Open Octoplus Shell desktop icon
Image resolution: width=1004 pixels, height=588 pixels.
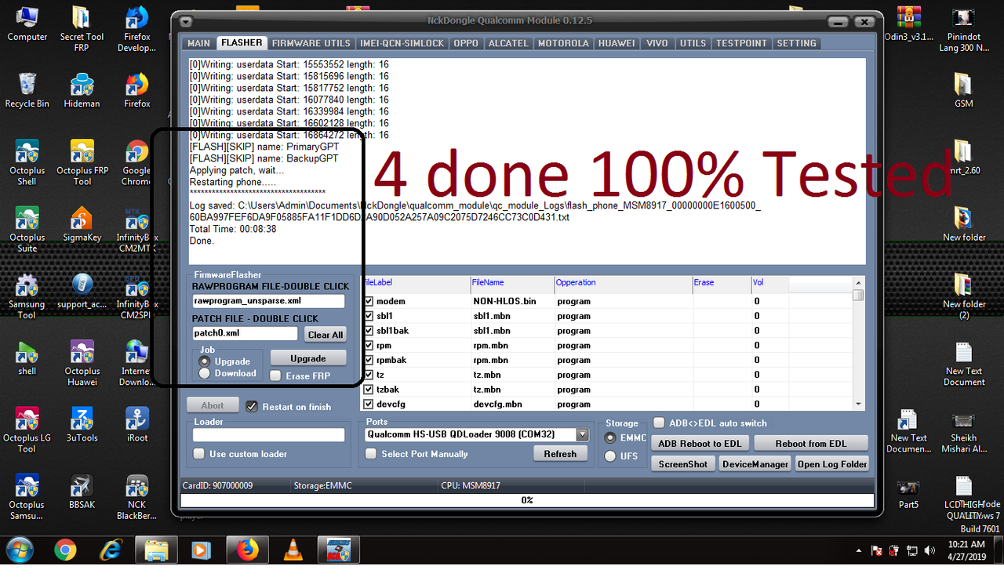pos(27,162)
